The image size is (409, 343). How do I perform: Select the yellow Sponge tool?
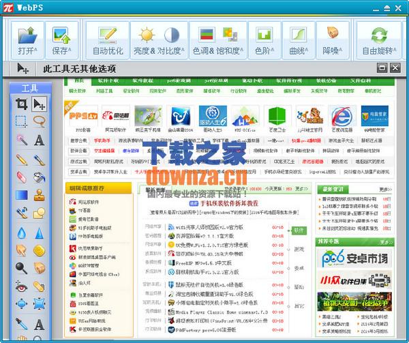[39, 250]
